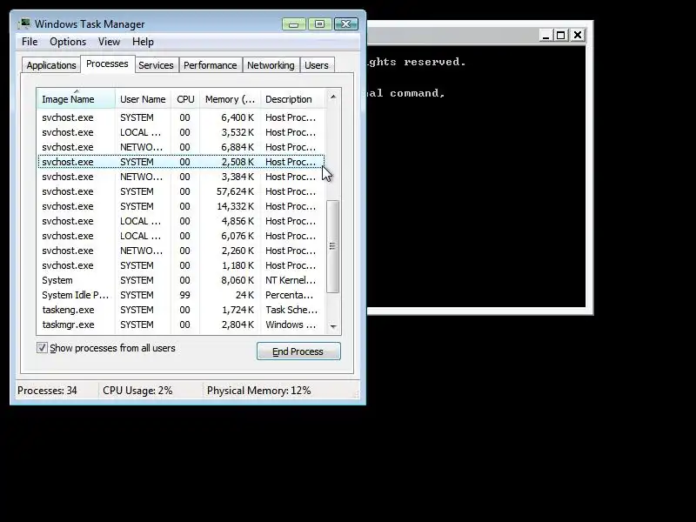Click the Percenta... description cell
The height and width of the screenshot is (522, 696).
pyautogui.click(x=290, y=295)
